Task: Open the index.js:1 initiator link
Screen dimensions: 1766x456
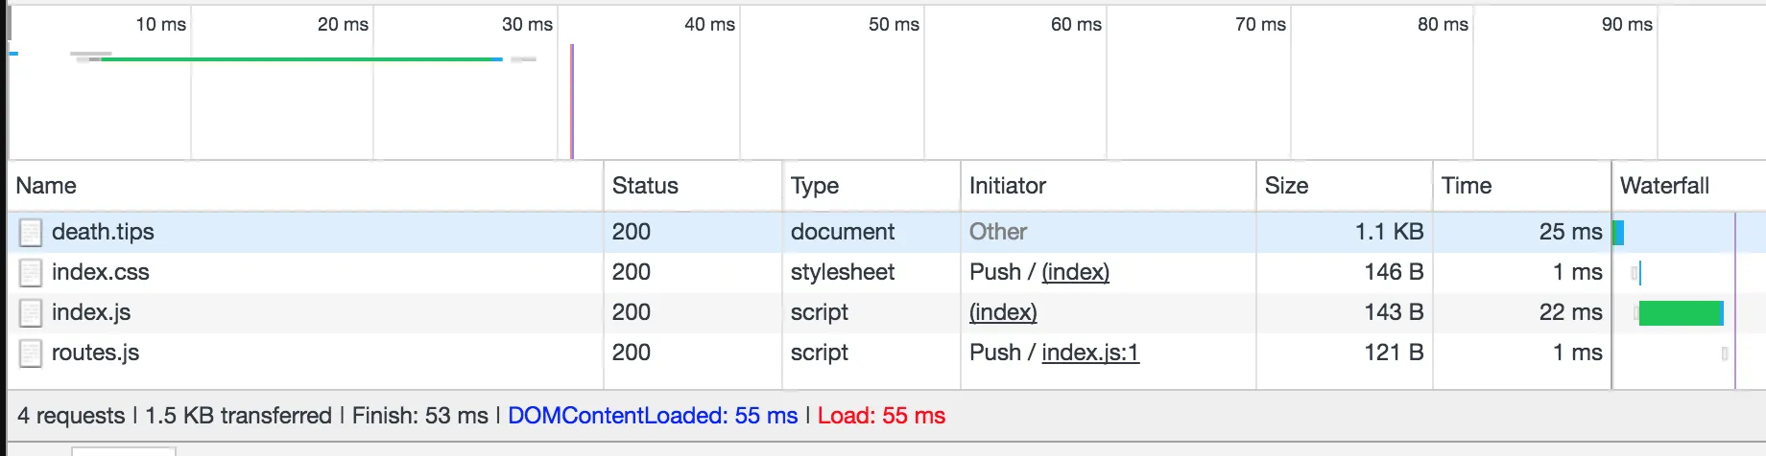Action: click(x=1090, y=353)
